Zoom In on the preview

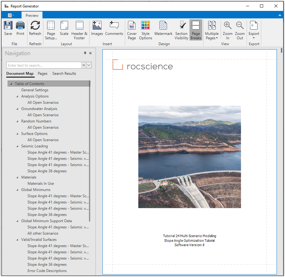(x=228, y=30)
